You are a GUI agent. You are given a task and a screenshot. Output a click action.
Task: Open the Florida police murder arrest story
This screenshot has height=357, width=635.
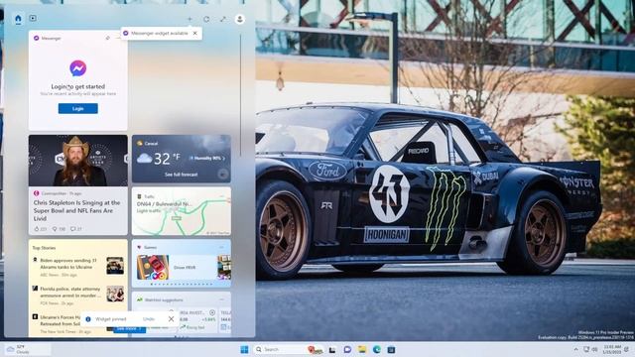pos(70,293)
